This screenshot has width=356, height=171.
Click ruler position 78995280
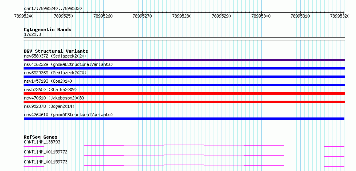182,16
